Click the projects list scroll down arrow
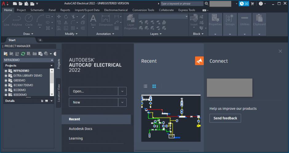This screenshot has width=289, height=153. pyautogui.click(x=52, y=94)
